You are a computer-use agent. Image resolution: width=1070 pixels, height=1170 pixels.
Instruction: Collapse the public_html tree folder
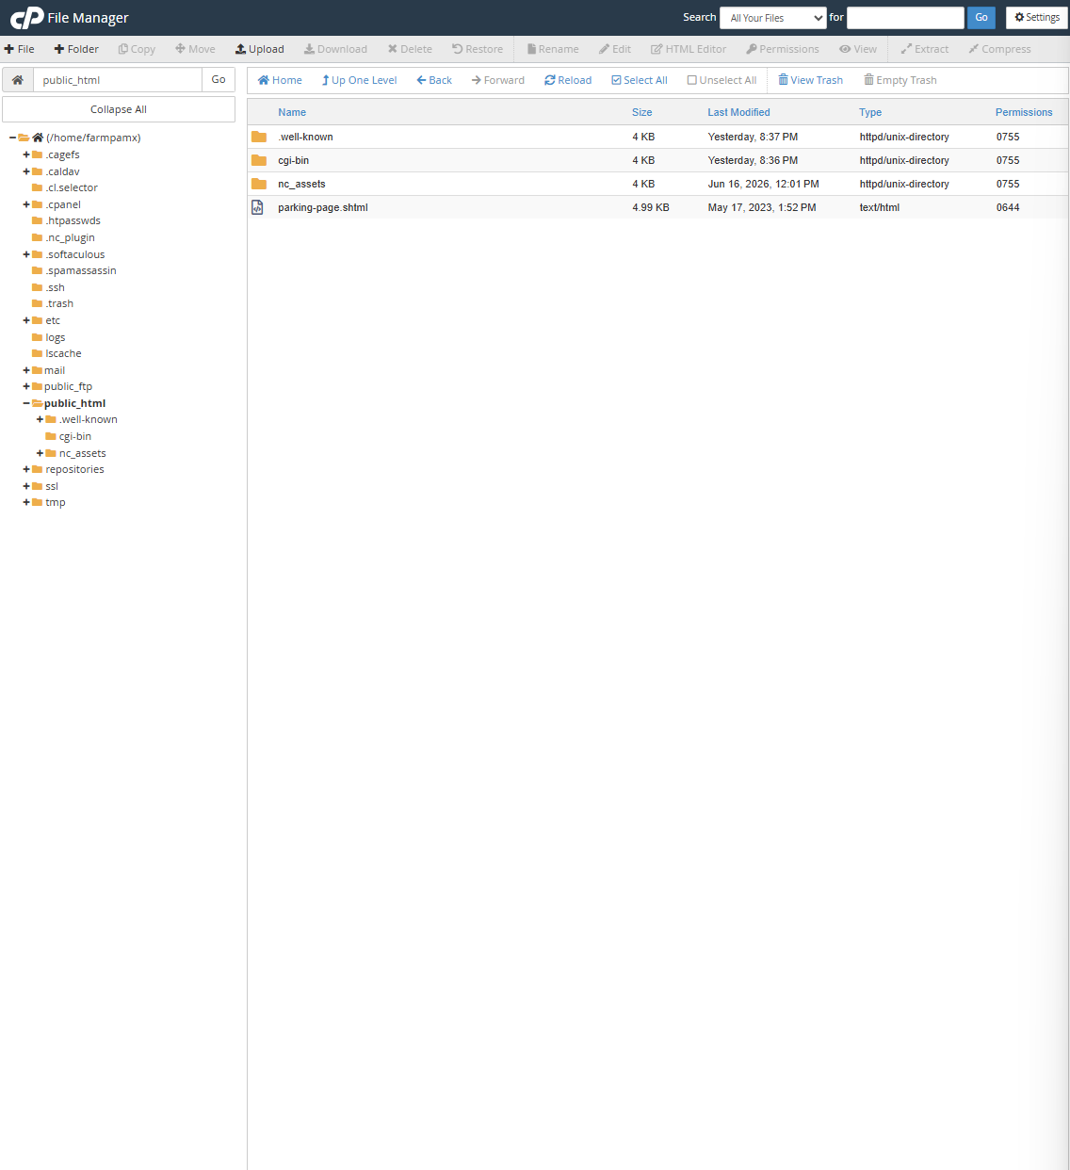[26, 403]
